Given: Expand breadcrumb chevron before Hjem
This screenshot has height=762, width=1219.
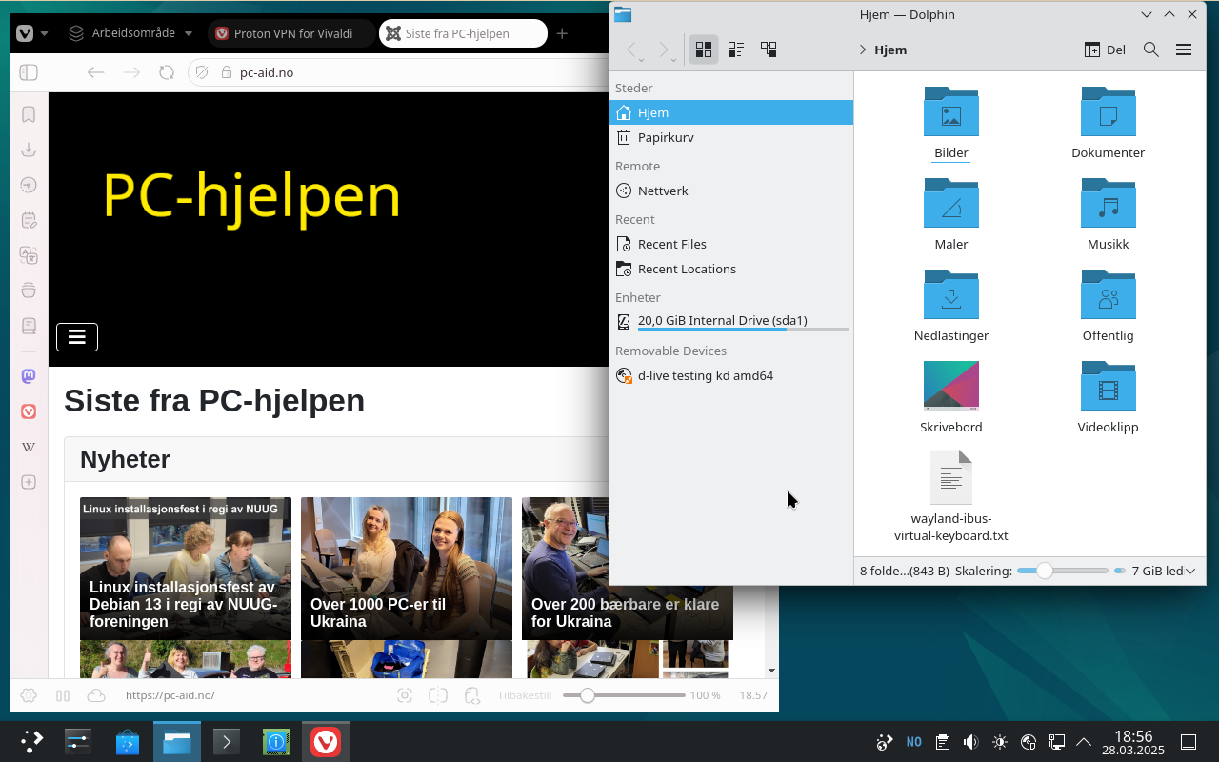Looking at the screenshot, I should click(x=863, y=50).
